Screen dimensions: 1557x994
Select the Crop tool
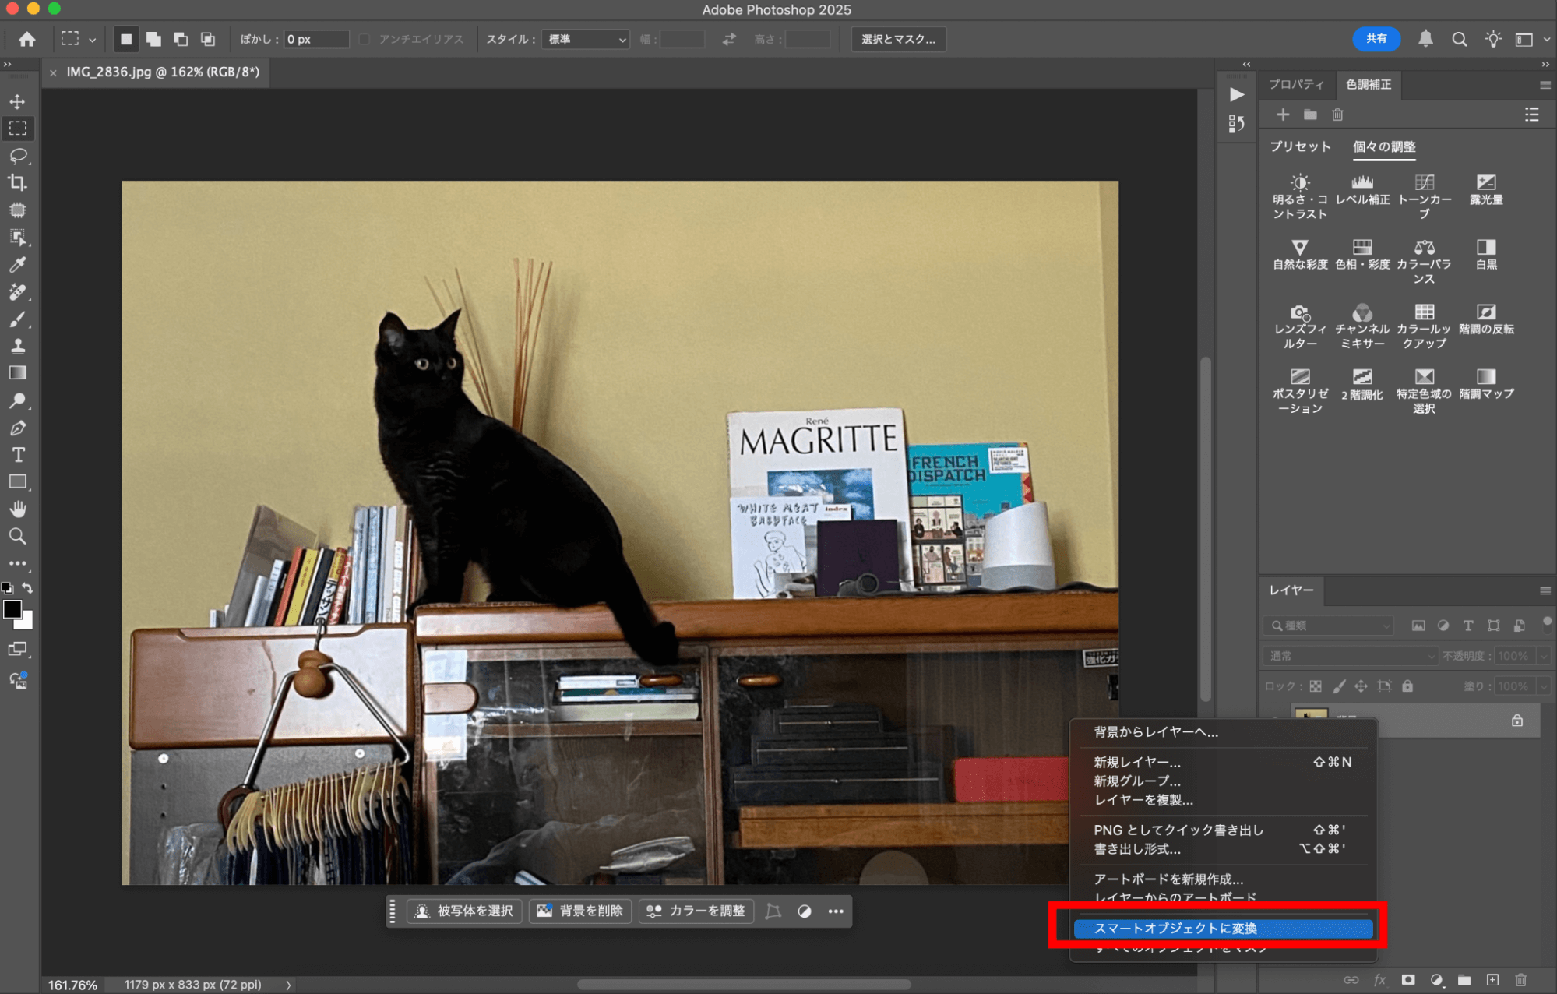click(17, 182)
